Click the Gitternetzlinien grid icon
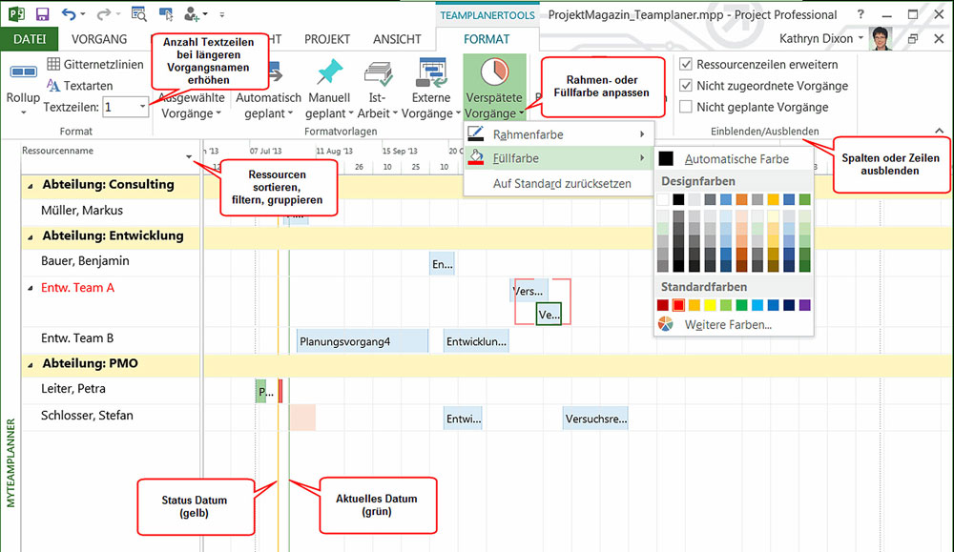This screenshot has width=954, height=552. pos(53,65)
